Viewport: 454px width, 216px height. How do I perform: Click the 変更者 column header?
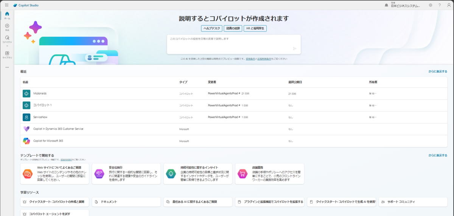point(212,82)
